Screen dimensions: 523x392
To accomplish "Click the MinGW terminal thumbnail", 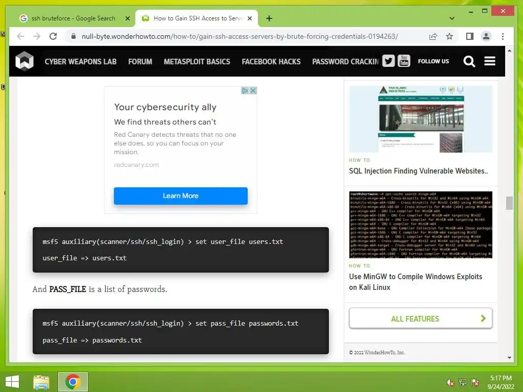I will [x=421, y=225].
